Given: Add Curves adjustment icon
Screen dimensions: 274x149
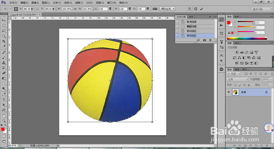Looking at the screenshot, I should coord(247,52).
